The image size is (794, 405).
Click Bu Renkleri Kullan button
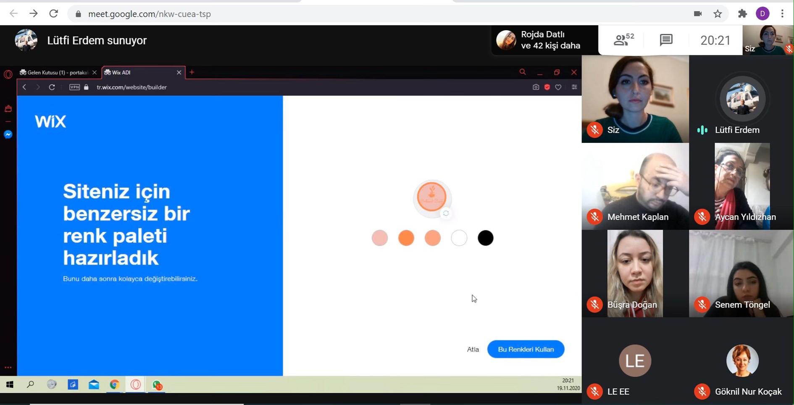tap(526, 349)
